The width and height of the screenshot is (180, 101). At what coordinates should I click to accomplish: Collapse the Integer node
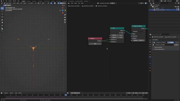(x=89, y=38)
